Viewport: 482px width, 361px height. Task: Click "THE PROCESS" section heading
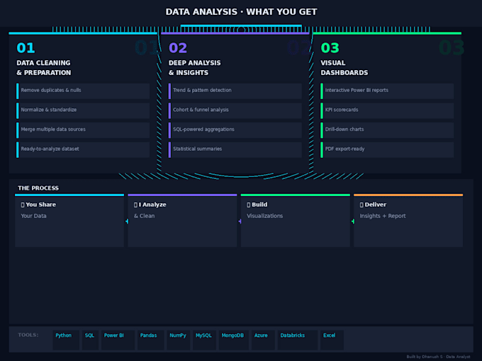pos(38,188)
